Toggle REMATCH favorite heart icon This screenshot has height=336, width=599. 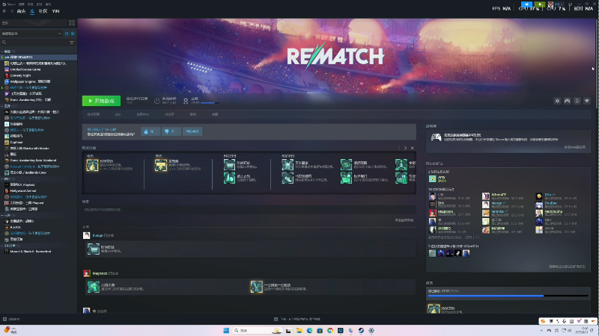pos(587,101)
